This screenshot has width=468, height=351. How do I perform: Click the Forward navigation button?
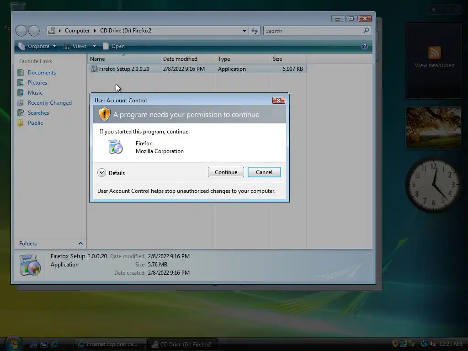coord(34,31)
